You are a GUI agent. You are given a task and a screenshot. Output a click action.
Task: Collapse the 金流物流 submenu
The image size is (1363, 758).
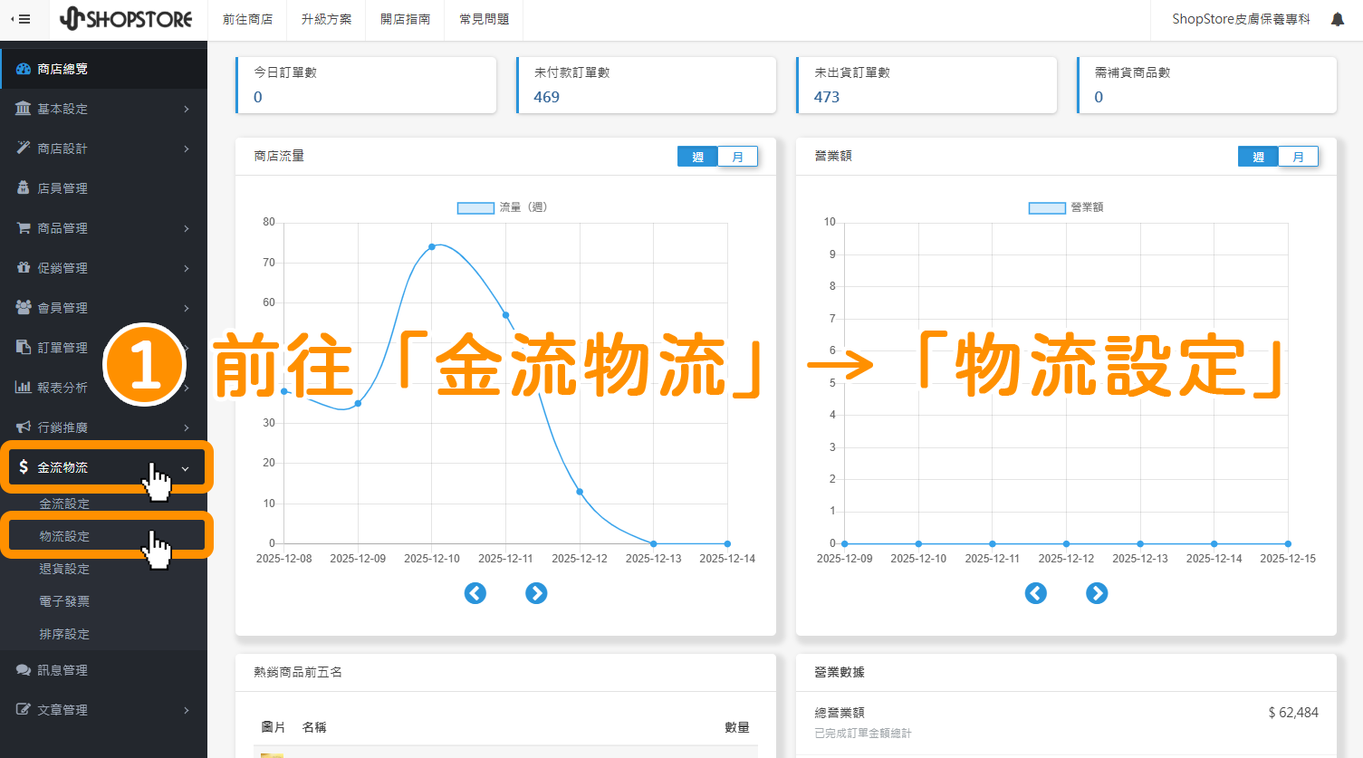click(x=62, y=467)
